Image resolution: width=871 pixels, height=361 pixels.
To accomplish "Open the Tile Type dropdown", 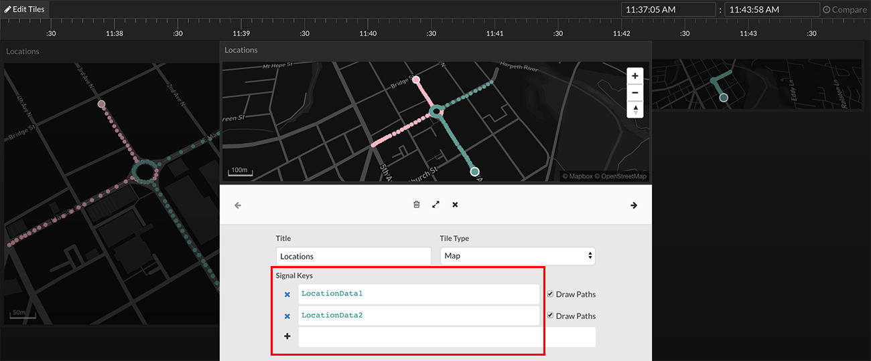I will [517, 256].
